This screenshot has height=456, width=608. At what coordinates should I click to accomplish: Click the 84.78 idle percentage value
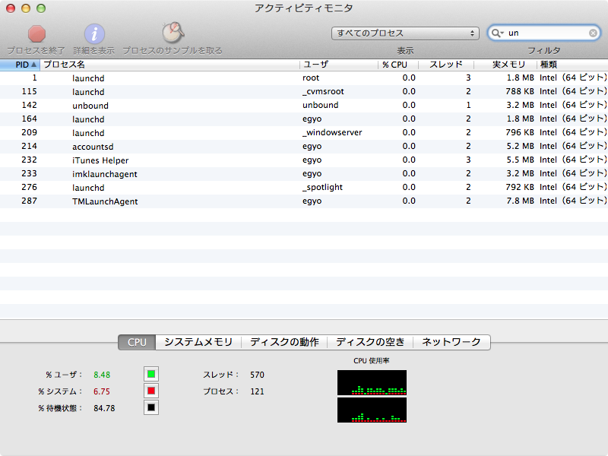104,408
